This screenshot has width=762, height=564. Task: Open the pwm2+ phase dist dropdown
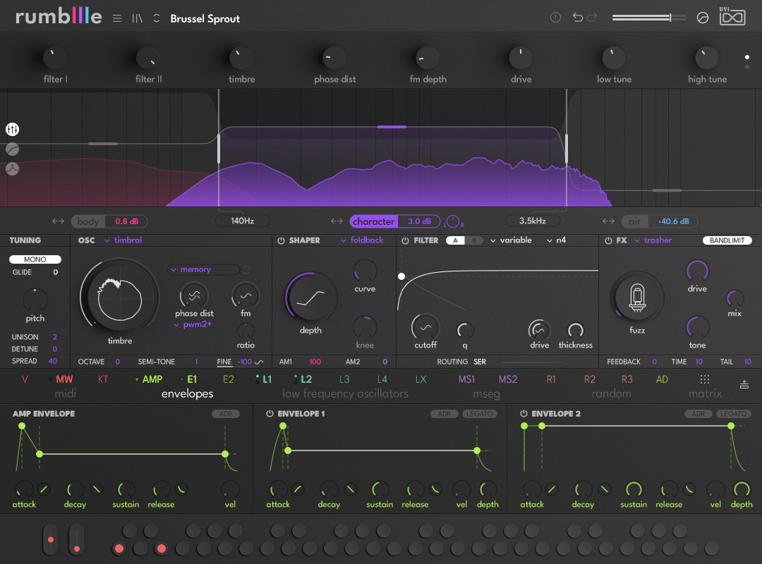193,324
